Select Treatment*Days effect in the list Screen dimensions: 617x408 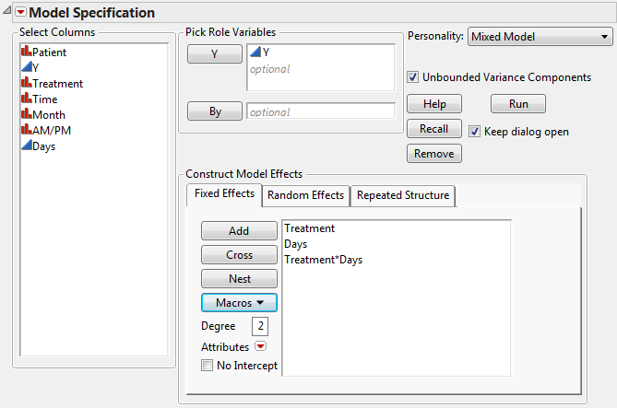point(324,260)
